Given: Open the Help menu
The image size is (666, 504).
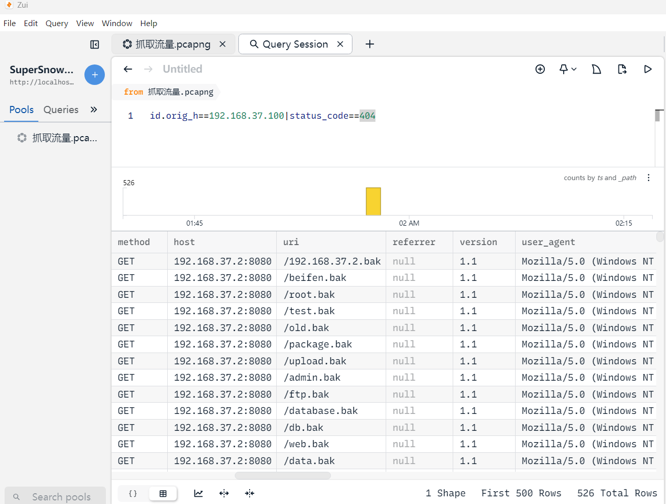Looking at the screenshot, I should [x=149, y=24].
